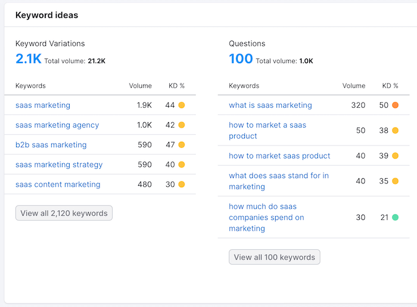This screenshot has width=417, height=307.
Task: Click the green KD dot with value 21
Action: [395, 218]
